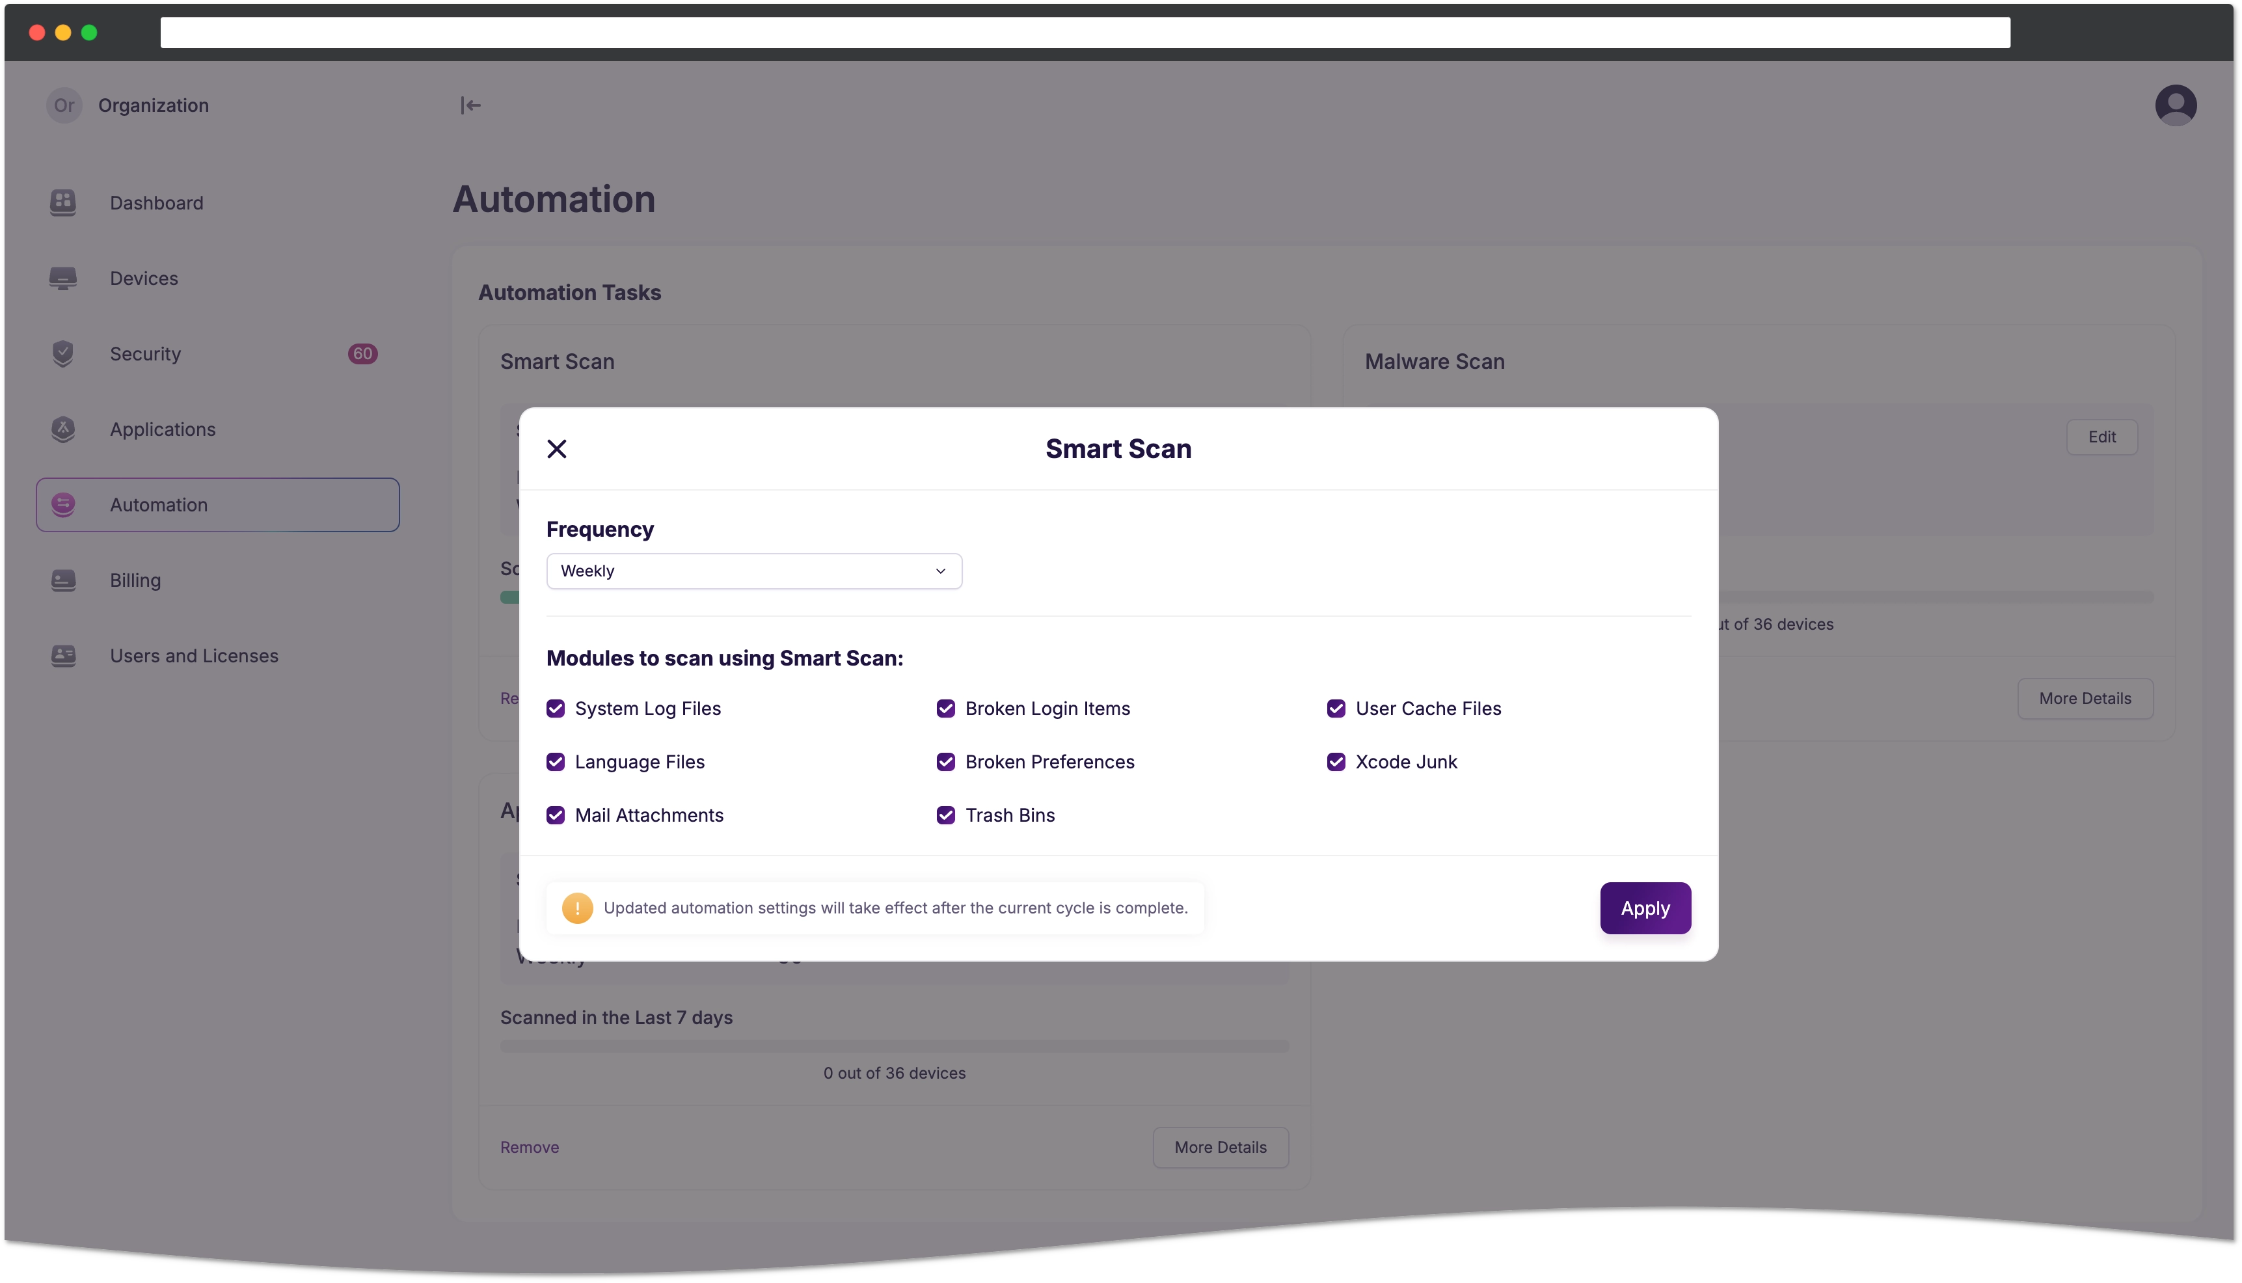This screenshot has width=2242, height=1283.
Task: Select the Automation menu item
Action: (217, 504)
